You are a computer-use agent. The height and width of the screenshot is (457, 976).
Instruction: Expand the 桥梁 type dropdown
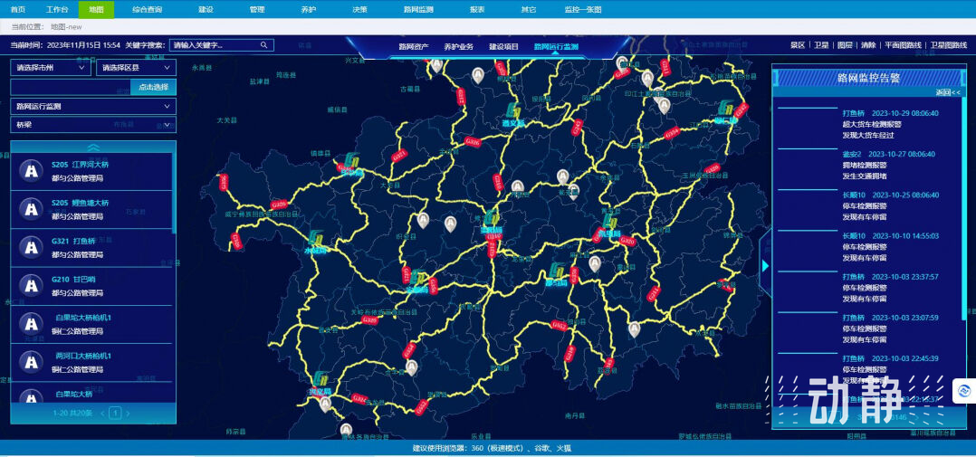(92, 125)
